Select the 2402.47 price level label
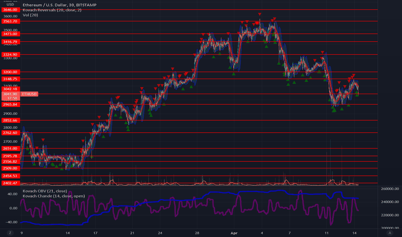The width and height of the screenshot is (402, 237). (10, 183)
